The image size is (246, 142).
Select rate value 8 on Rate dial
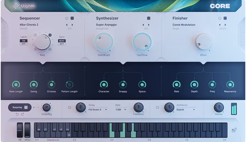click(36, 35)
